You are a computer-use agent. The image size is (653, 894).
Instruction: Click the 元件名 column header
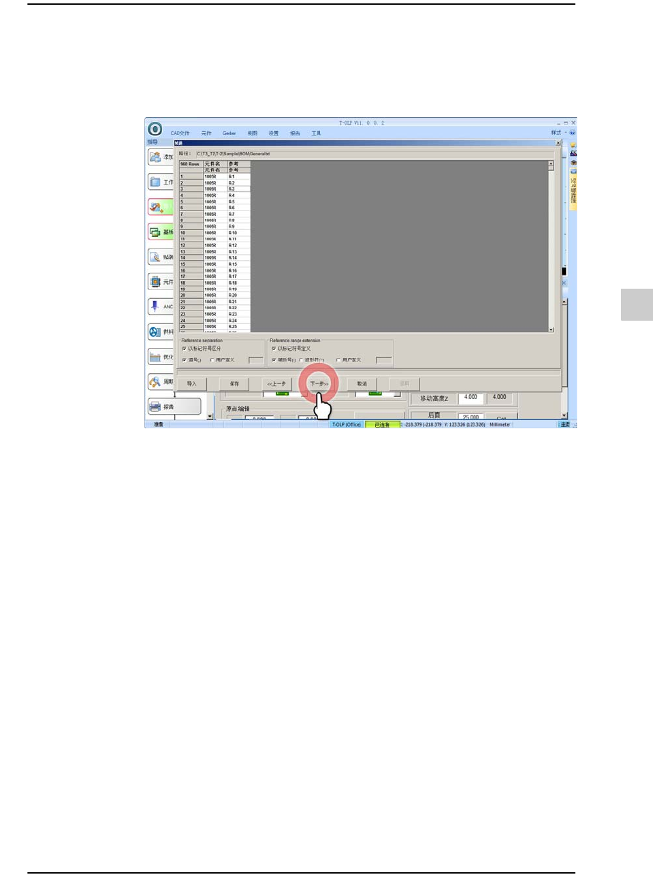(x=215, y=164)
